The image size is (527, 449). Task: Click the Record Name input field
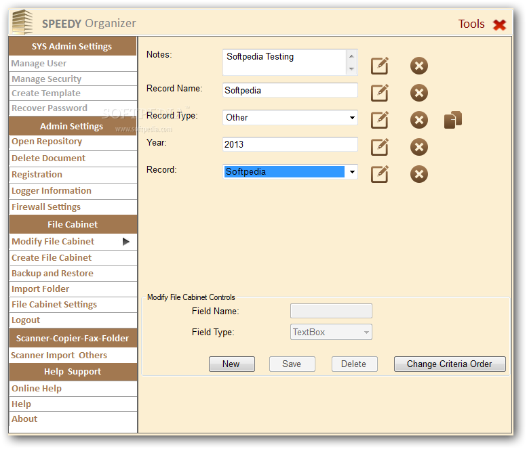click(x=290, y=90)
